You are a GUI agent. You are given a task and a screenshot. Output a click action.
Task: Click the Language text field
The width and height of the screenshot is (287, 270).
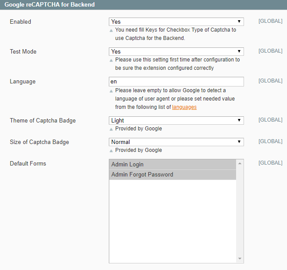pos(176,82)
